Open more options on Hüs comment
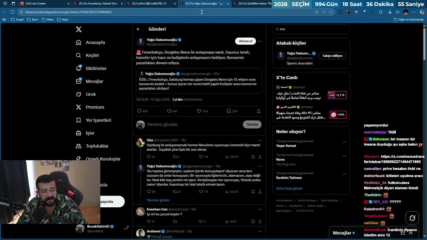This screenshot has height=240, width=427. click(260, 140)
